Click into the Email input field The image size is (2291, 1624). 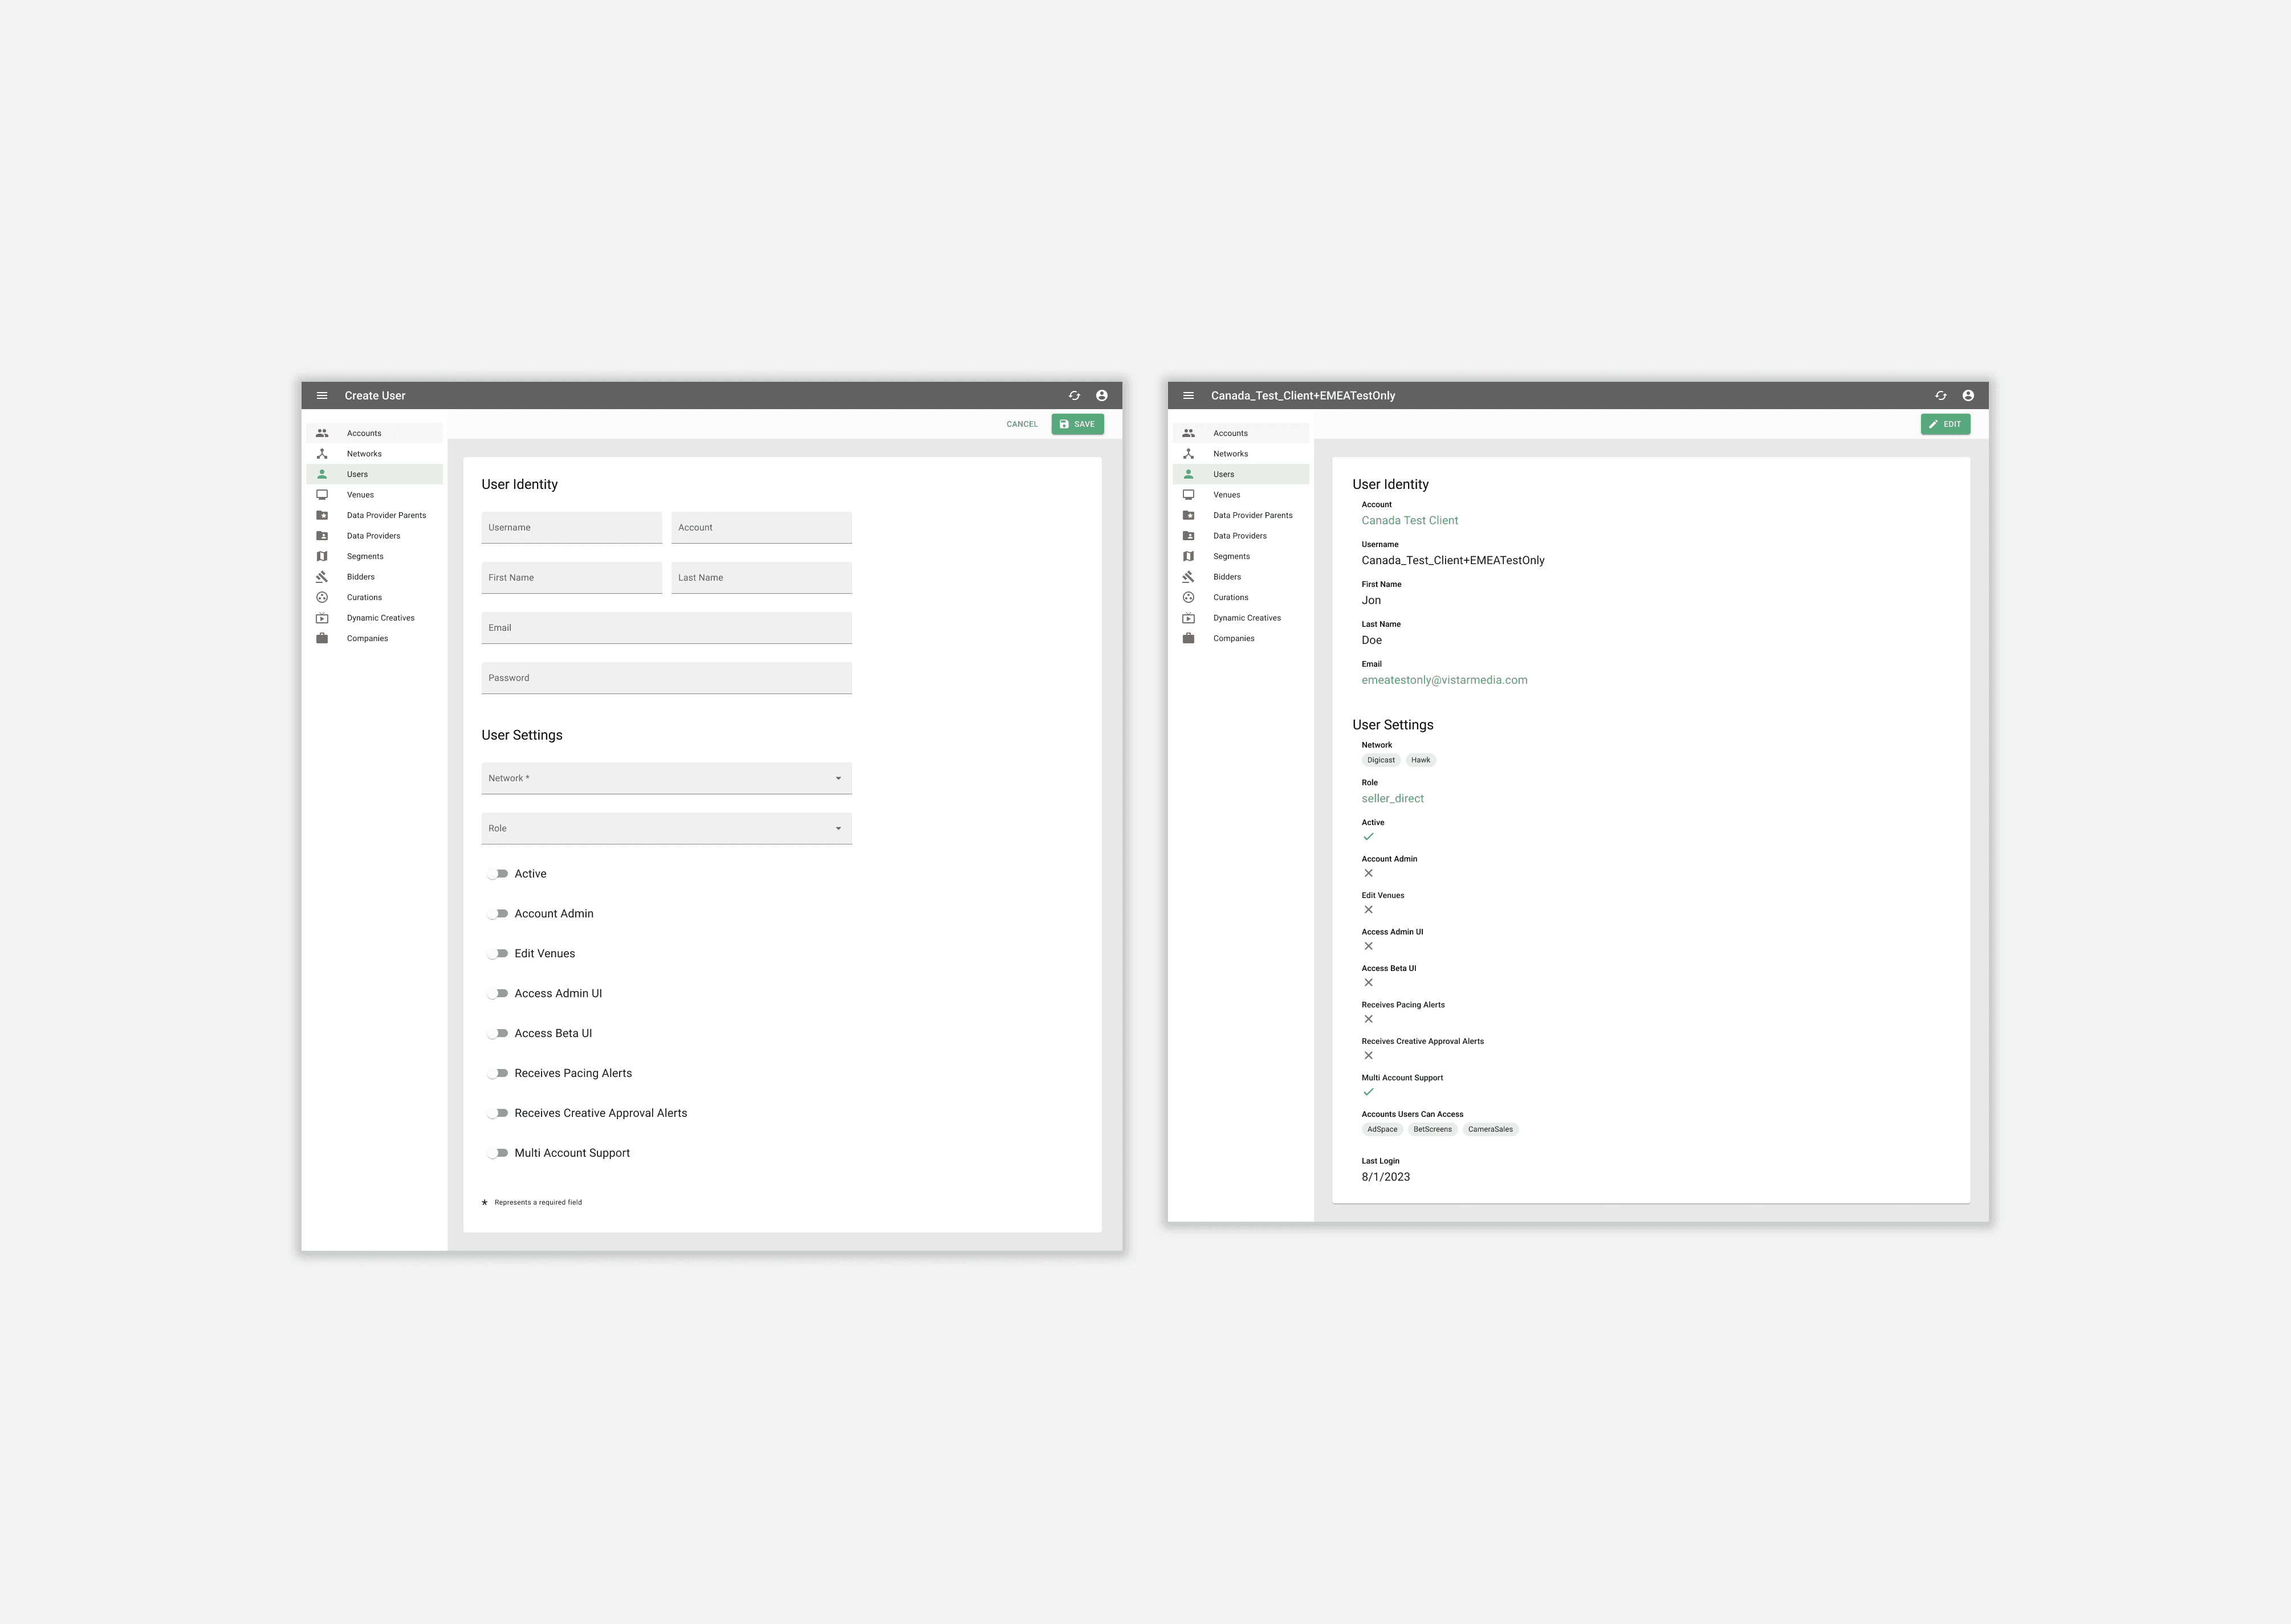(x=666, y=628)
